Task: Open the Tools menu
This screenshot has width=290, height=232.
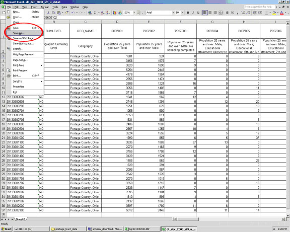Action: (x=55, y=7)
